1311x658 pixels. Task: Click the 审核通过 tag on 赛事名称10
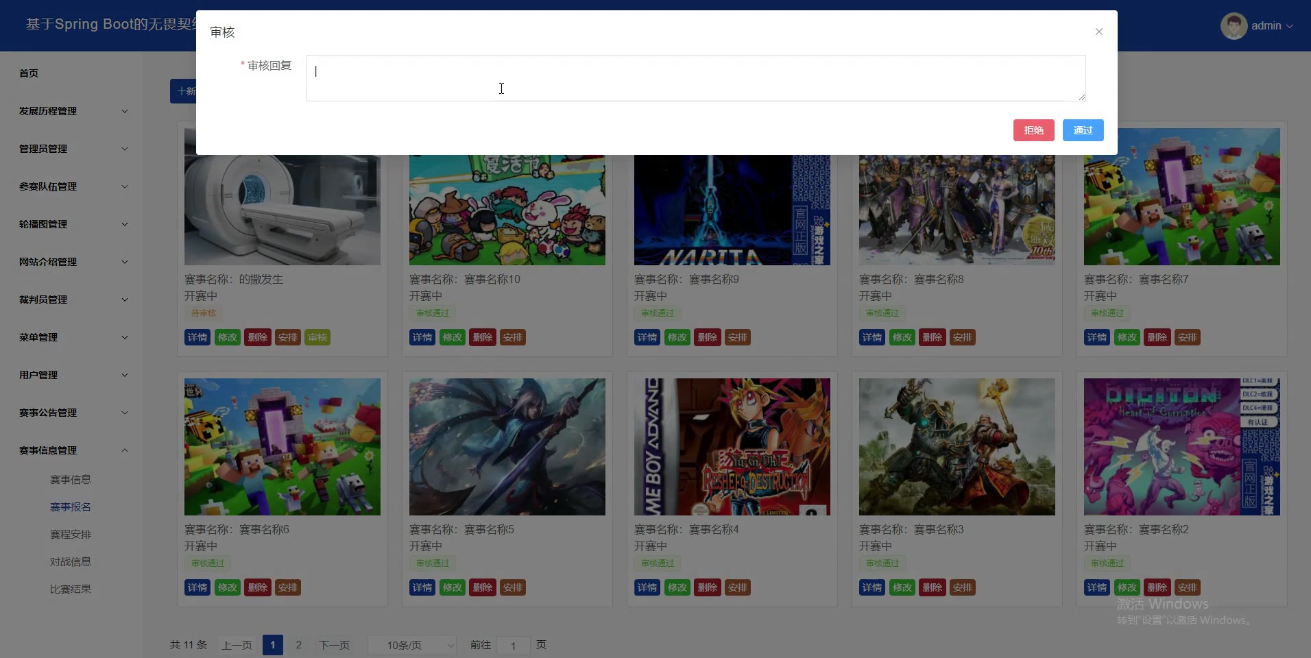click(x=433, y=313)
